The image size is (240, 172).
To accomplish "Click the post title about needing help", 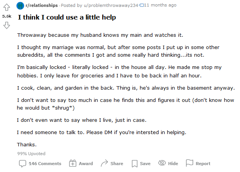I will pyautogui.click(x=67, y=18).
